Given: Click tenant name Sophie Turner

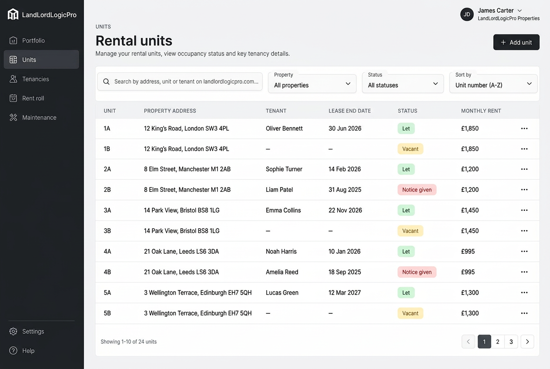Looking at the screenshot, I should point(284,169).
